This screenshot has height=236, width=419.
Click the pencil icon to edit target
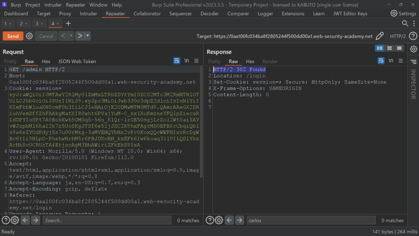coord(380,36)
